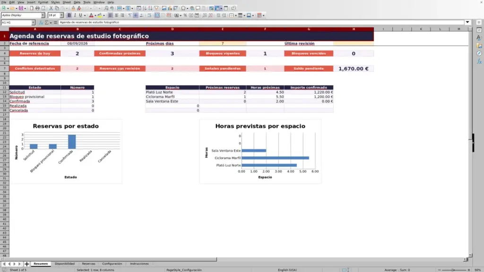Click the New document button
Image resolution: width=484 pixels, height=272 pixels.
click(3, 8)
